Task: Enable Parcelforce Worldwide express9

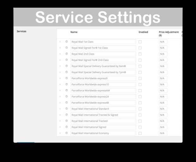Action: click(x=140, y=79)
